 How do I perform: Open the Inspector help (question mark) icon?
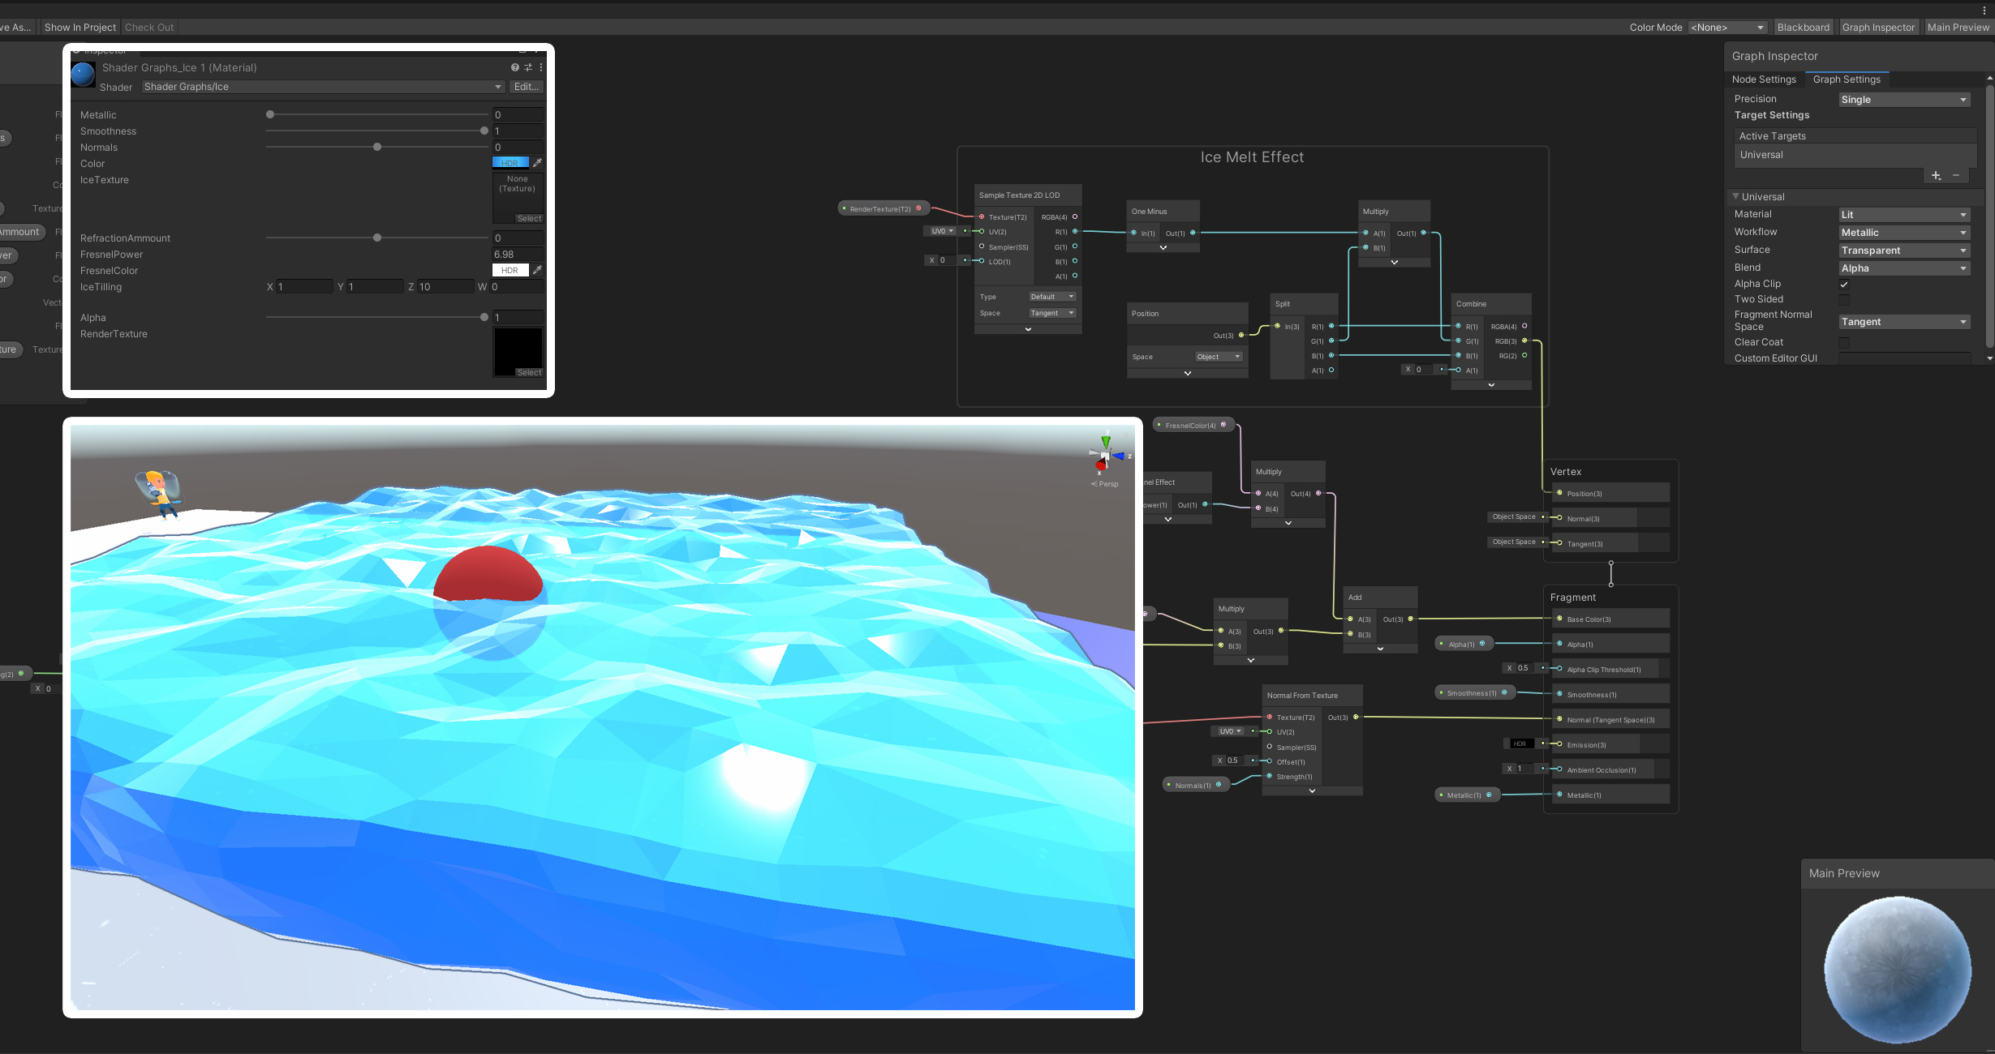[514, 67]
